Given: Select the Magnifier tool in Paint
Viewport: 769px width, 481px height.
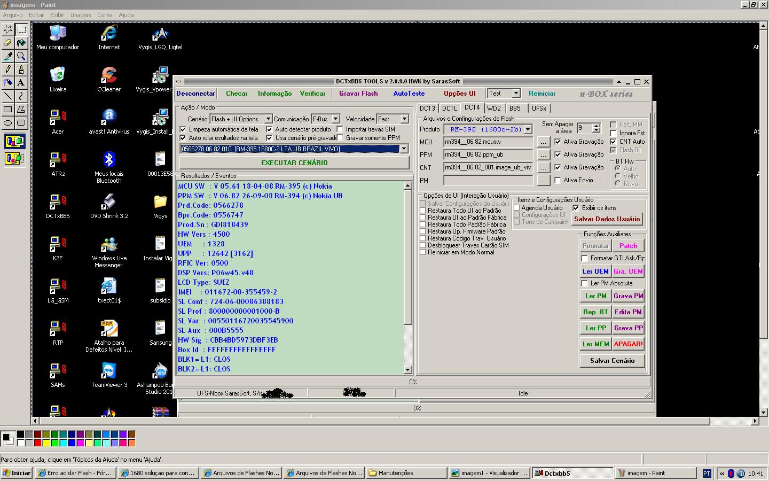Looking at the screenshot, I should pyautogui.click(x=21, y=56).
